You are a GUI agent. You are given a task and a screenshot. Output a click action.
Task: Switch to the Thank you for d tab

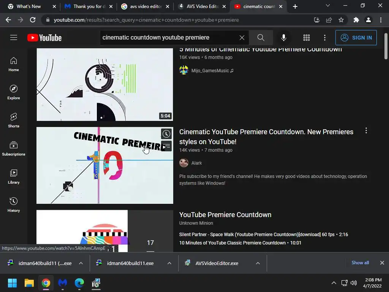[x=88, y=6]
